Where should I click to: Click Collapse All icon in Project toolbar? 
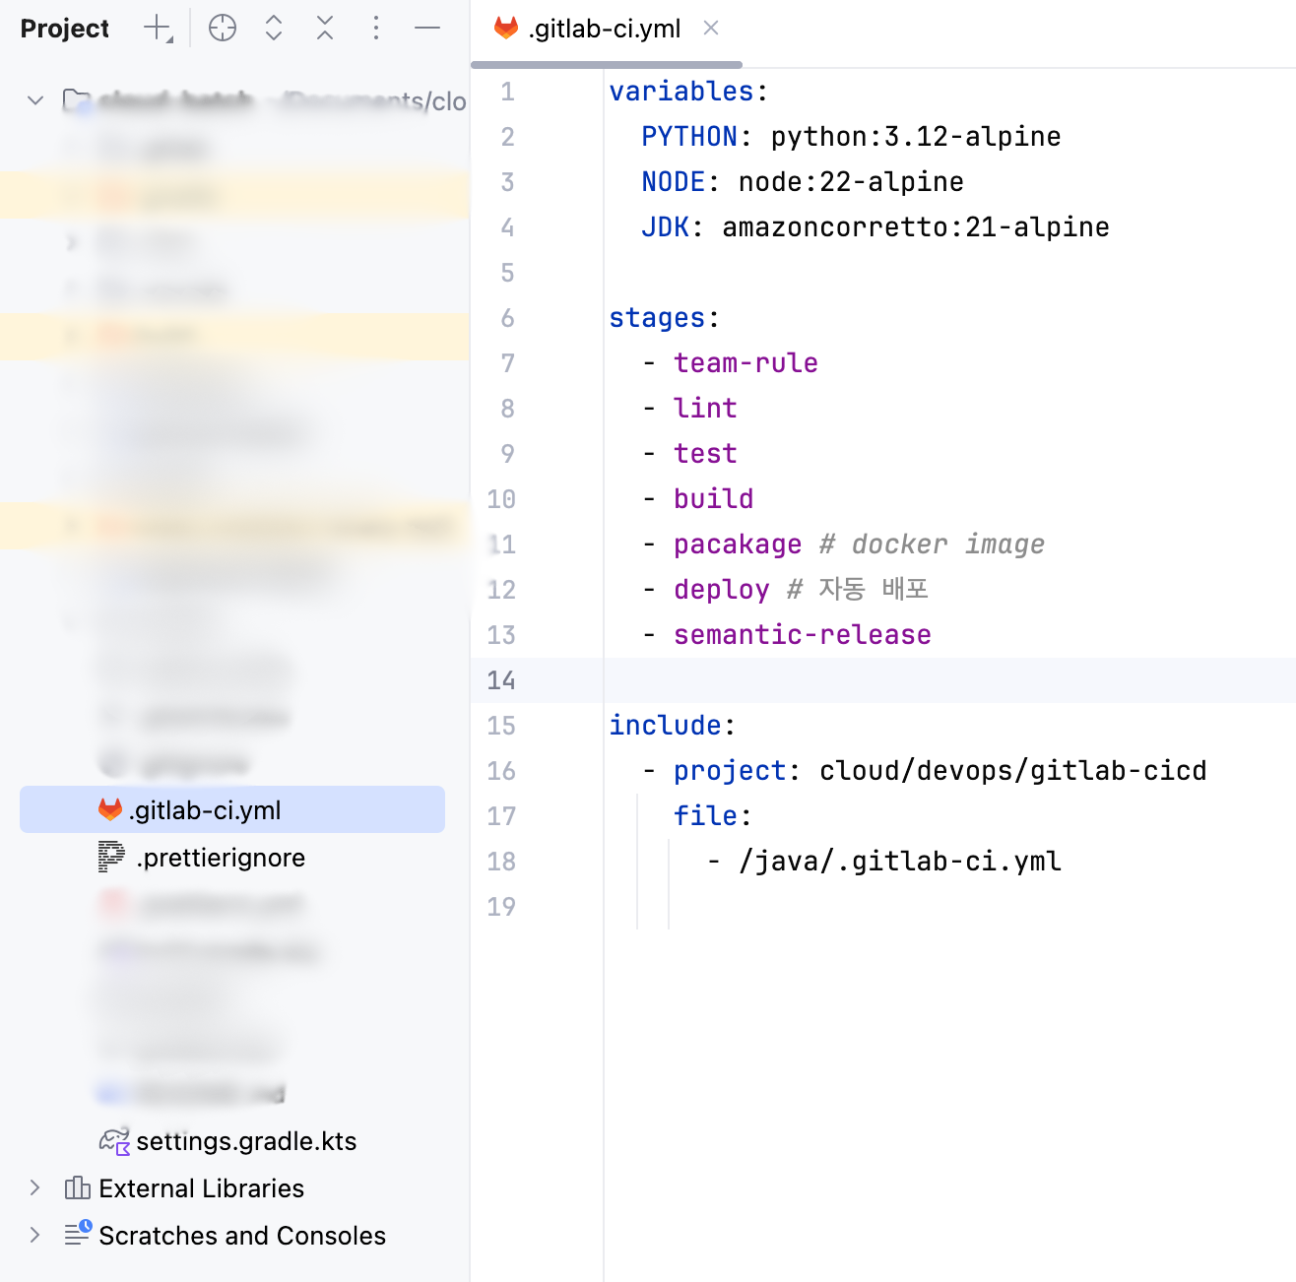325,29
